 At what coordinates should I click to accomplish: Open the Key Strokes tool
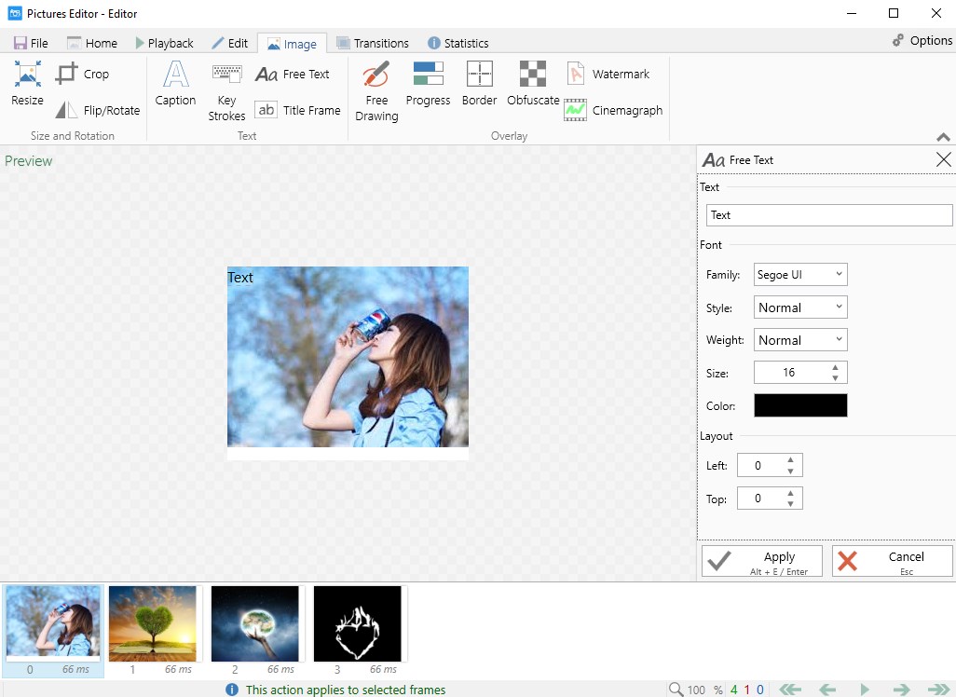pos(226,91)
